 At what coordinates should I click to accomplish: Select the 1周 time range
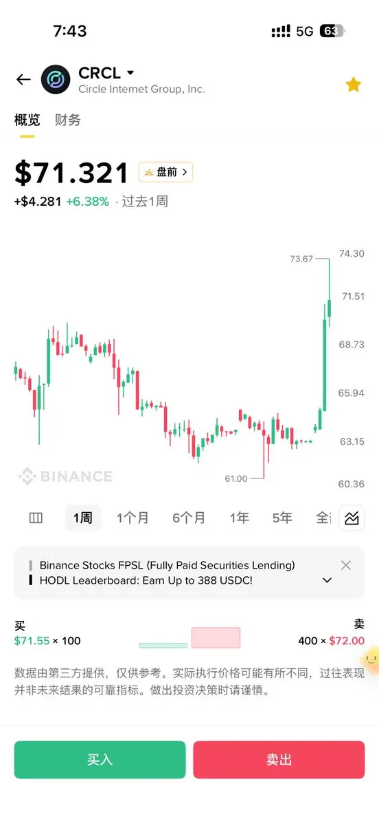pos(83,518)
